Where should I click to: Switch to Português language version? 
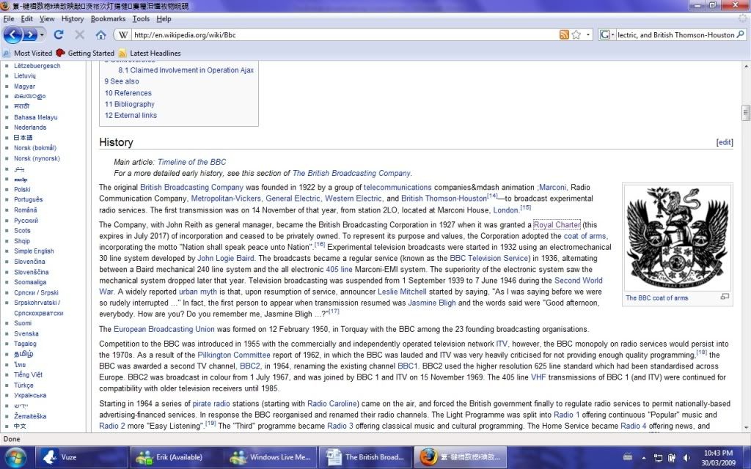coord(29,199)
